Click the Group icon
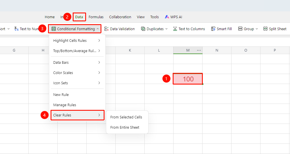This screenshot has height=154, width=290. (x=240, y=29)
